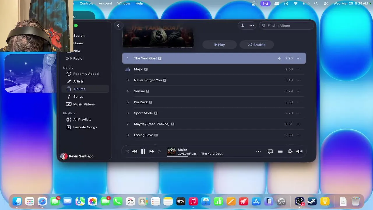Shuffle the album with the Shuffle button
This screenshot has width=373, height=210.
[257, 45]
